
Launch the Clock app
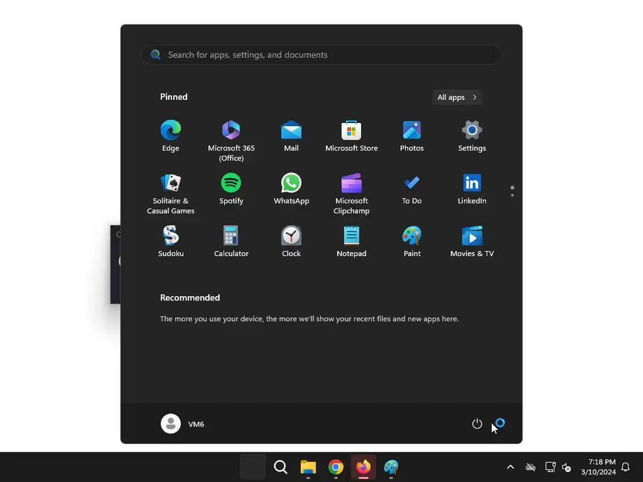pos(291,242)
